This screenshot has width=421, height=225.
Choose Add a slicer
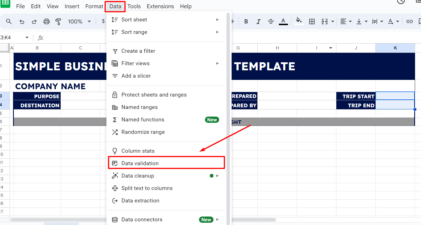[x=166, y=76]
